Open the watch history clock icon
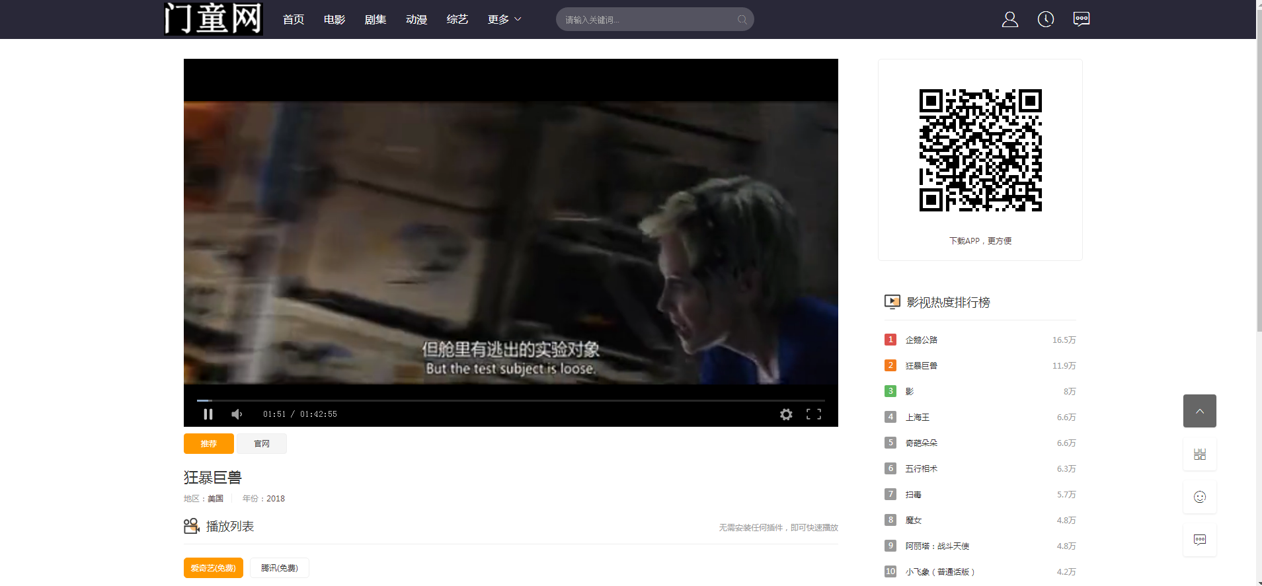The image size is (1262, 586). [x=1045, y=20]
